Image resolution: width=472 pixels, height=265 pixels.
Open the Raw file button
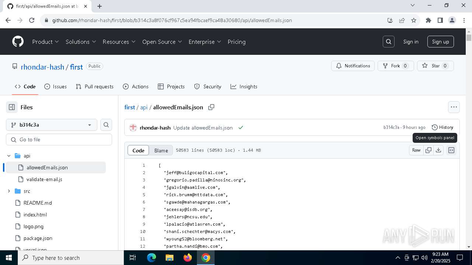[416, 150]
